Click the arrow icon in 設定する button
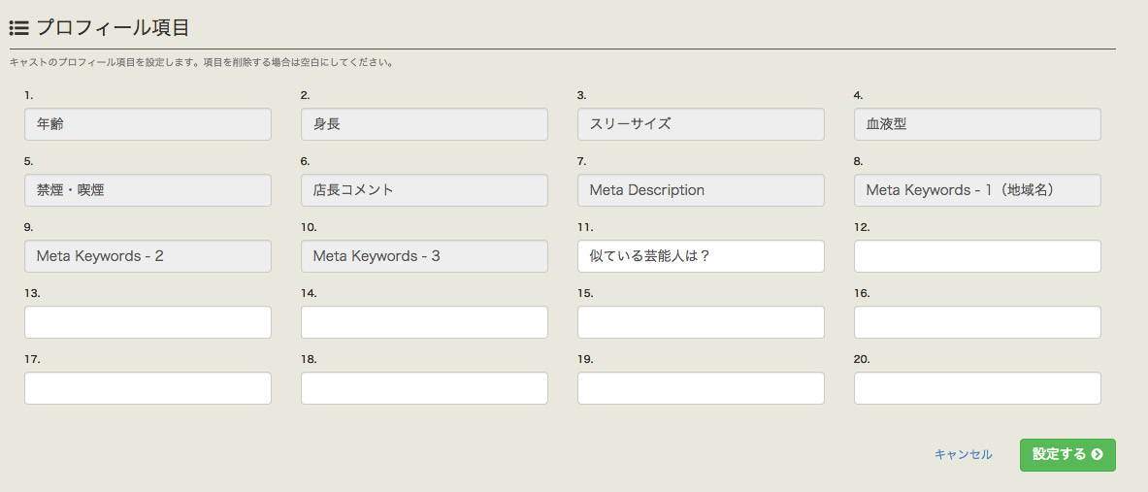The height and width of the screenshot is (492, 1148). pos(1097,455)
